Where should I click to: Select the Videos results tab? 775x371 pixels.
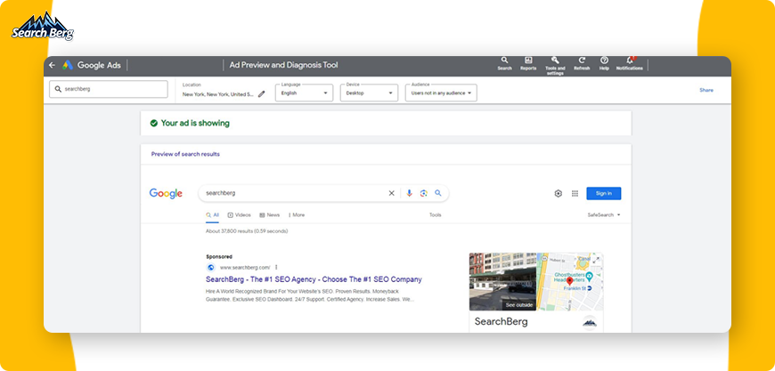click(x=240, y=215)
